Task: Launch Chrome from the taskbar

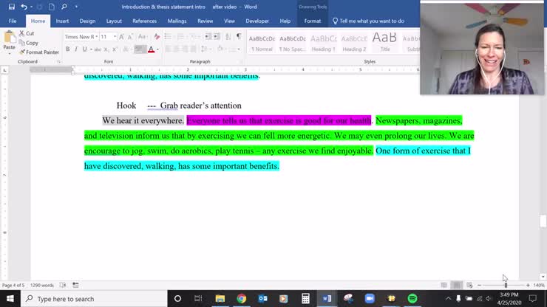Action: (241, 298)
